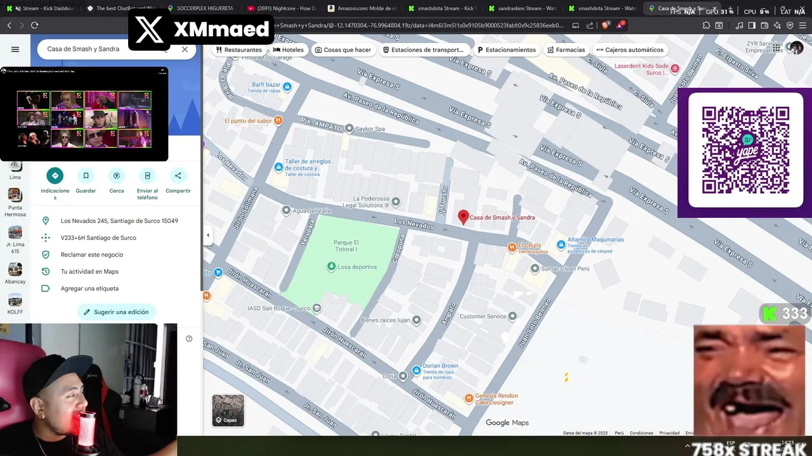Open the Brave Wallet icon

(764, 25)
